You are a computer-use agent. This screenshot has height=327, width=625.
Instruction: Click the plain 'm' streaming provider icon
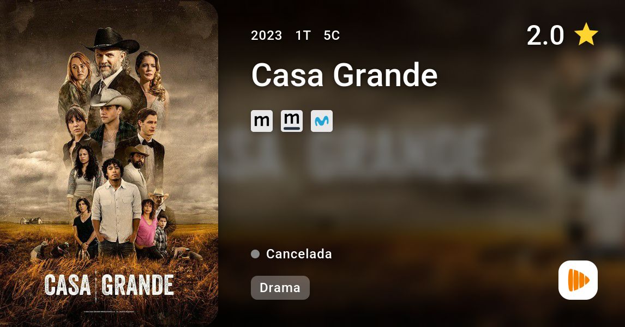click(x=261, y=121)
